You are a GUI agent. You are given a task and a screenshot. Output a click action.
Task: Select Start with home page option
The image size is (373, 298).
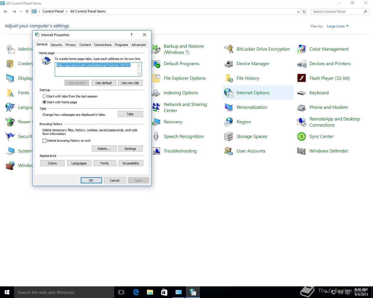tap(44, 102)
